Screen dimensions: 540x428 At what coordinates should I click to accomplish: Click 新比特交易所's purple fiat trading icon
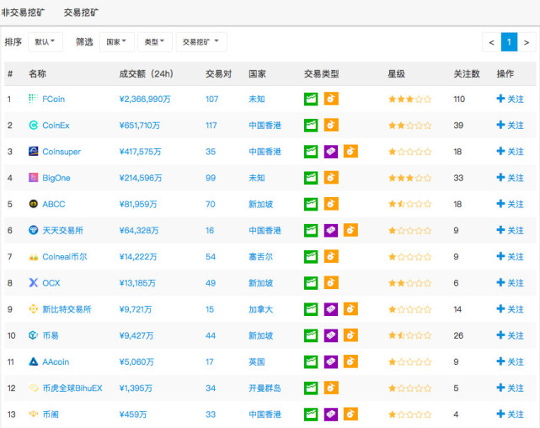[331, 309]
